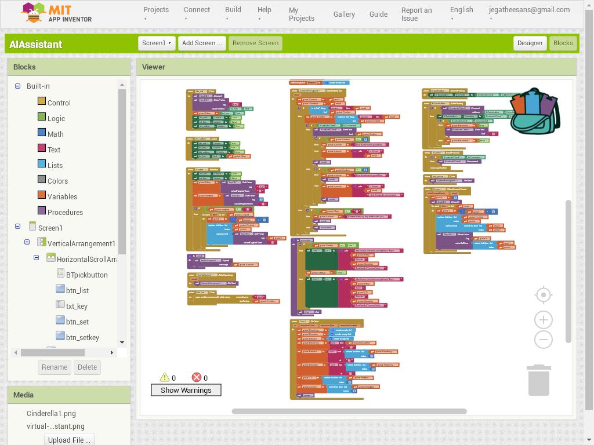Click the Blocks tree vertical scrollbar
594x445 pixels.
point(122,172)
